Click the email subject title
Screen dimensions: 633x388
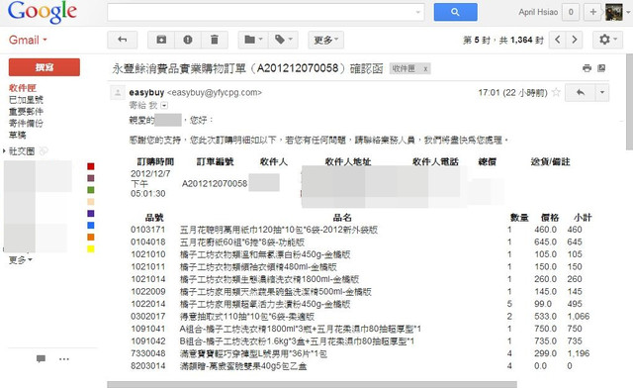(x=247, y=68)
